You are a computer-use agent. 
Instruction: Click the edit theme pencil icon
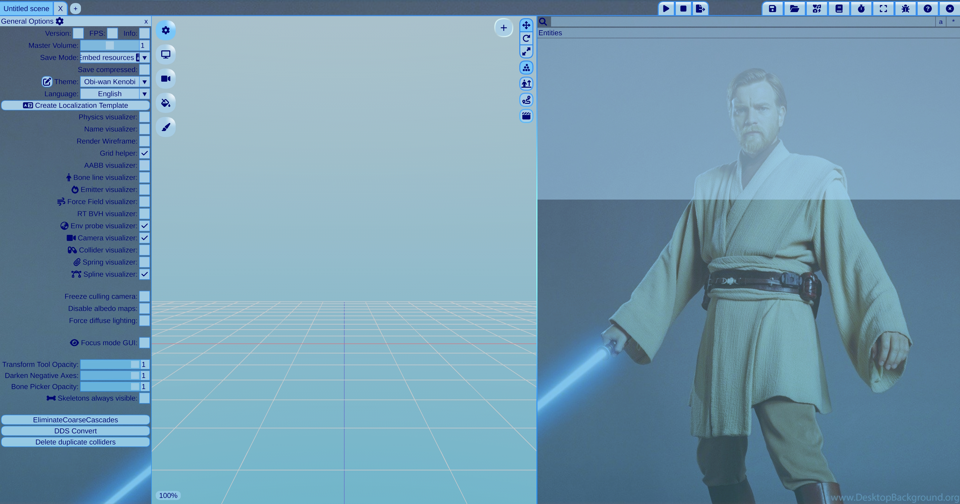[47, 81]
